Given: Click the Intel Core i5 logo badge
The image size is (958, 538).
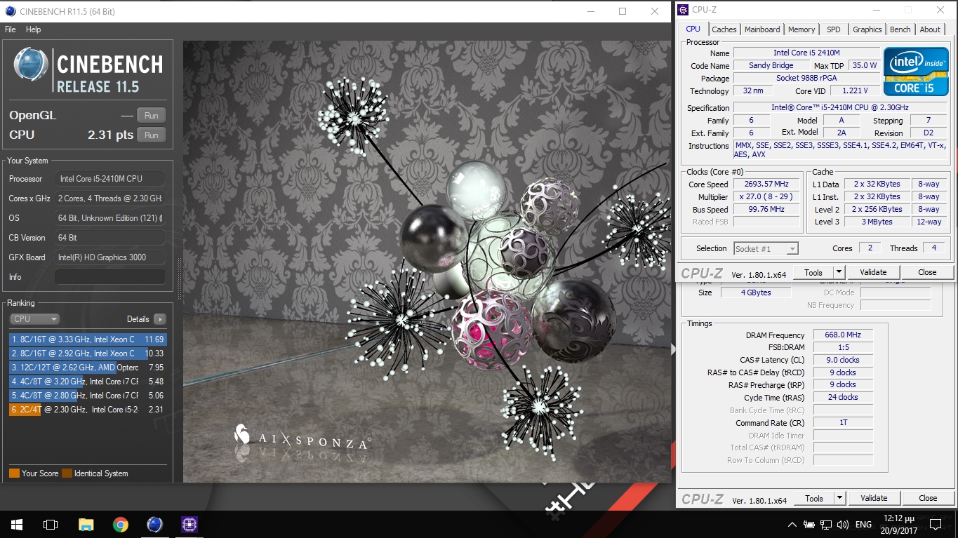Looking at the screenshot, I should (x=914, y=72).
